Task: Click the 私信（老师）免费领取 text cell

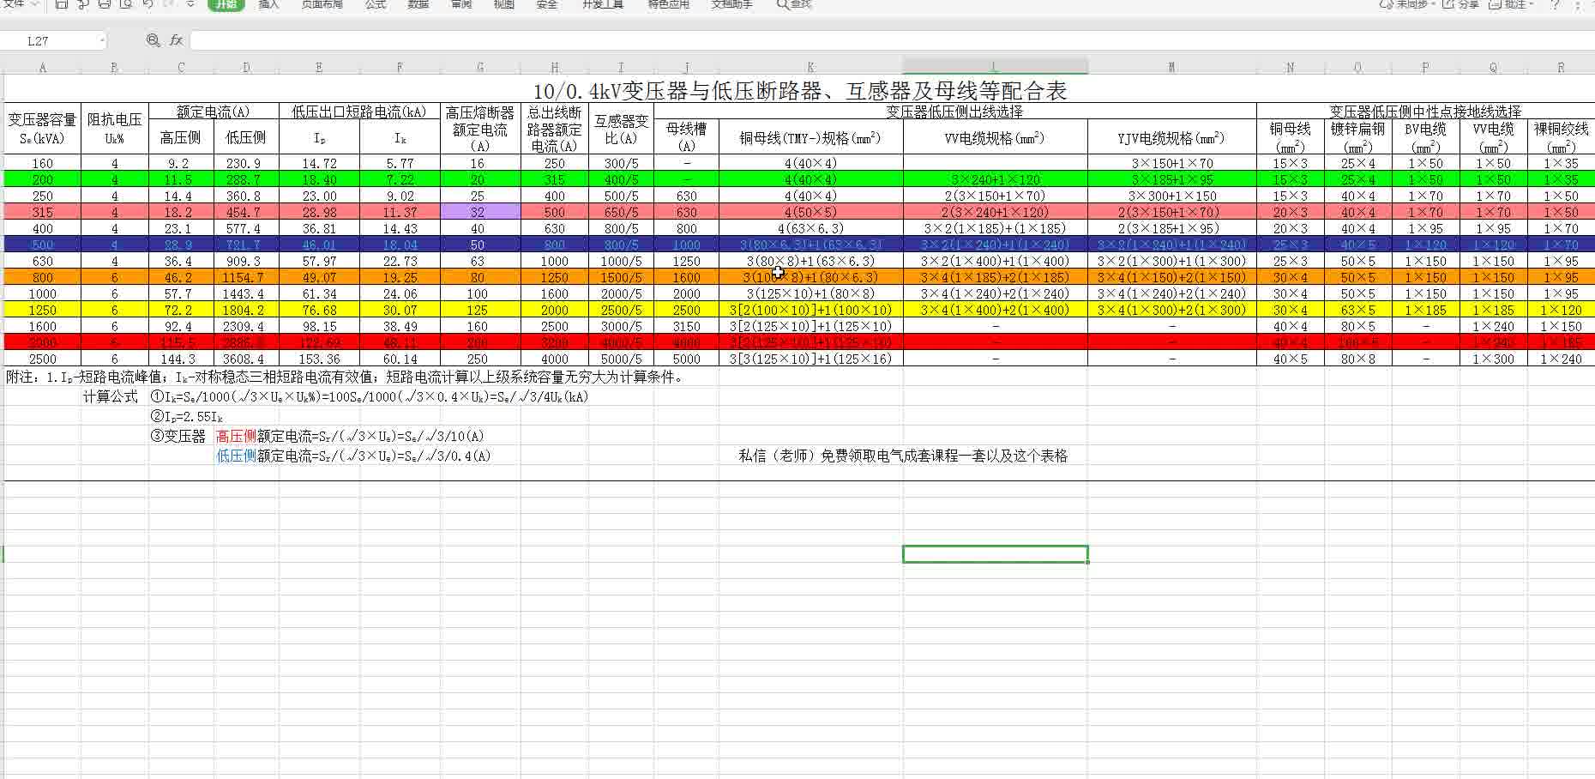Action: 903,456
